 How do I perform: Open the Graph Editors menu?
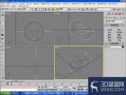89,4
